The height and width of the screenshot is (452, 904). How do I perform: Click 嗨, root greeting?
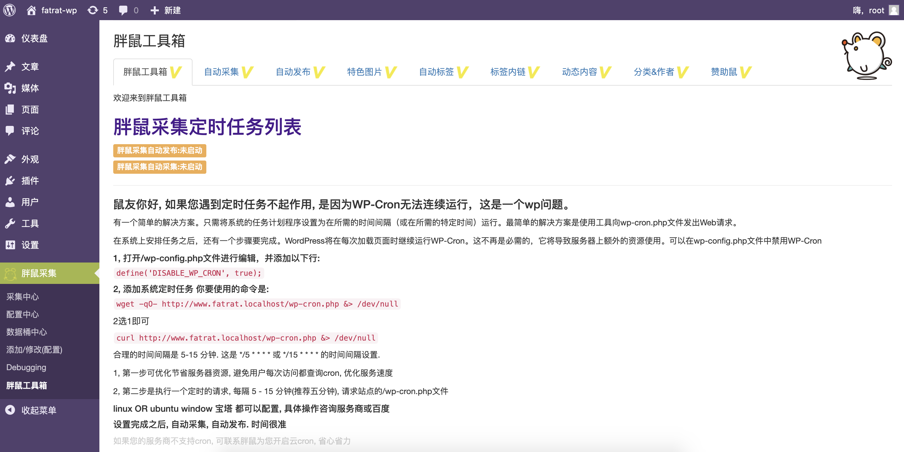pyautogui.click(x=868, y=10)
